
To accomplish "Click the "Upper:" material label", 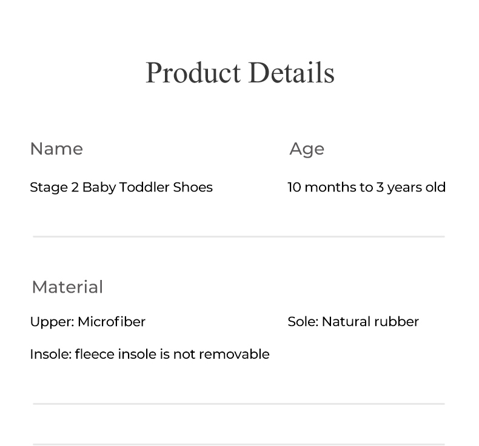I will pyautogui.click(x=52, y=322).
